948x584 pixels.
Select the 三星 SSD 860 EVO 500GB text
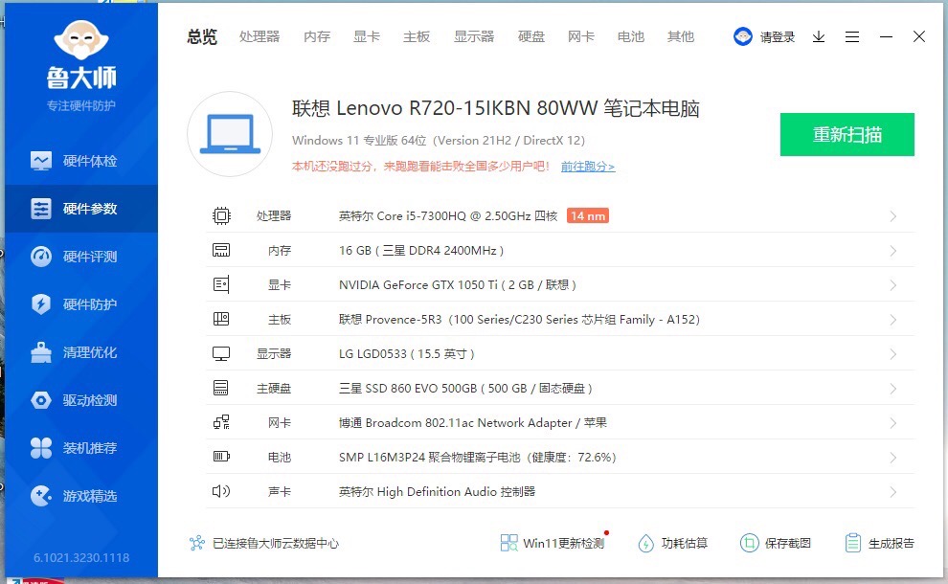coord(465,388)
